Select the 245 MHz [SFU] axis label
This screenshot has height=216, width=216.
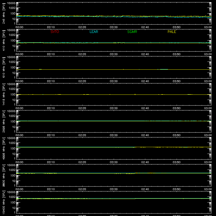(x=4, y=13)
